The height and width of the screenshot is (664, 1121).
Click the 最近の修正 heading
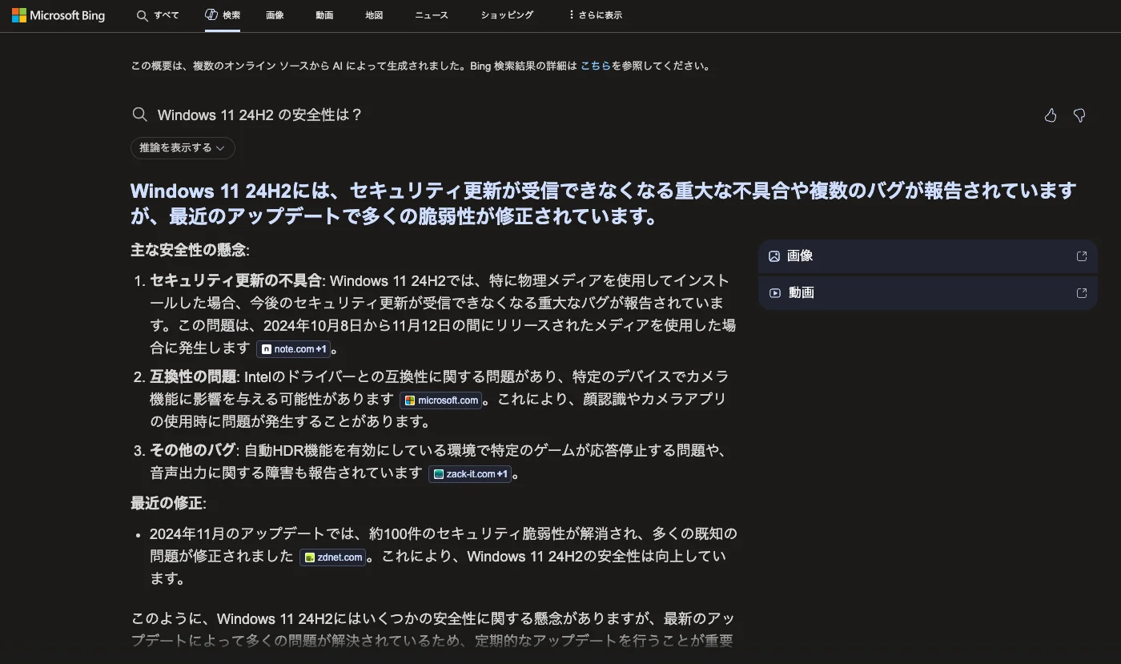[x=167, y=504]
